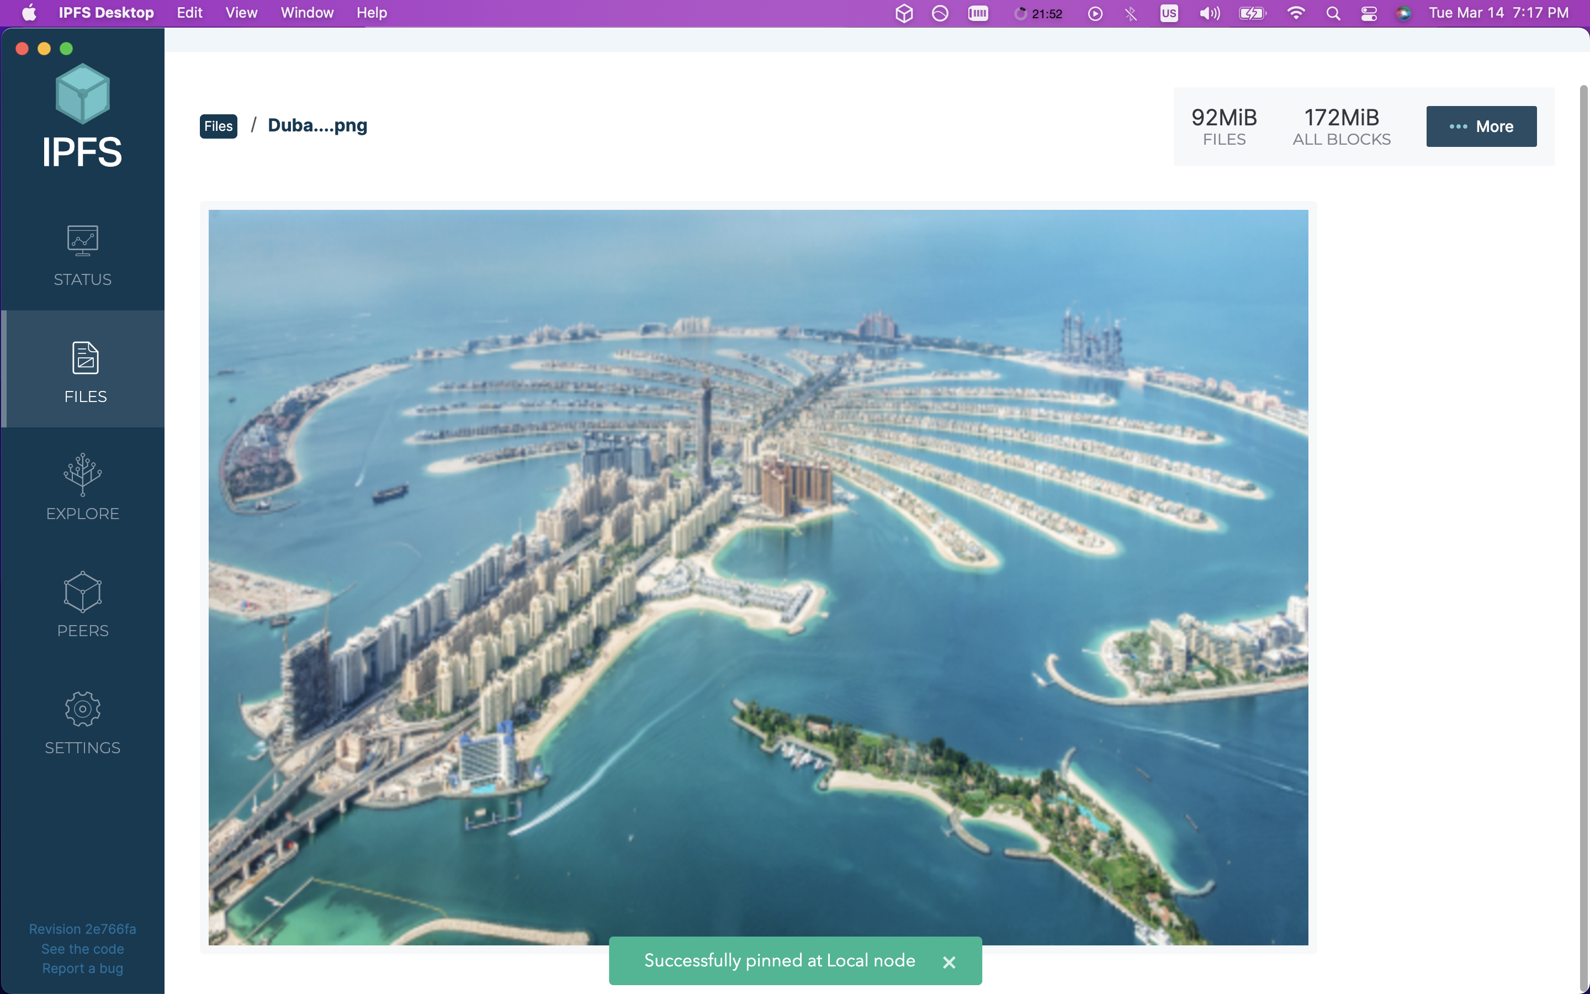Open the Window menu
Viewport: 1590px width, 994px height.
[x=307, y=13]
